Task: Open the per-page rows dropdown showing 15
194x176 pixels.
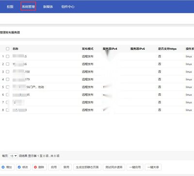Action: pos(13,156)
